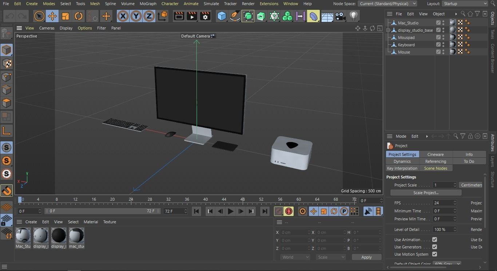The width and height of the screenshot is (497, 271).
Task: Open the Mac_Stu material thumbnail
Action: [x=23, y=236]
